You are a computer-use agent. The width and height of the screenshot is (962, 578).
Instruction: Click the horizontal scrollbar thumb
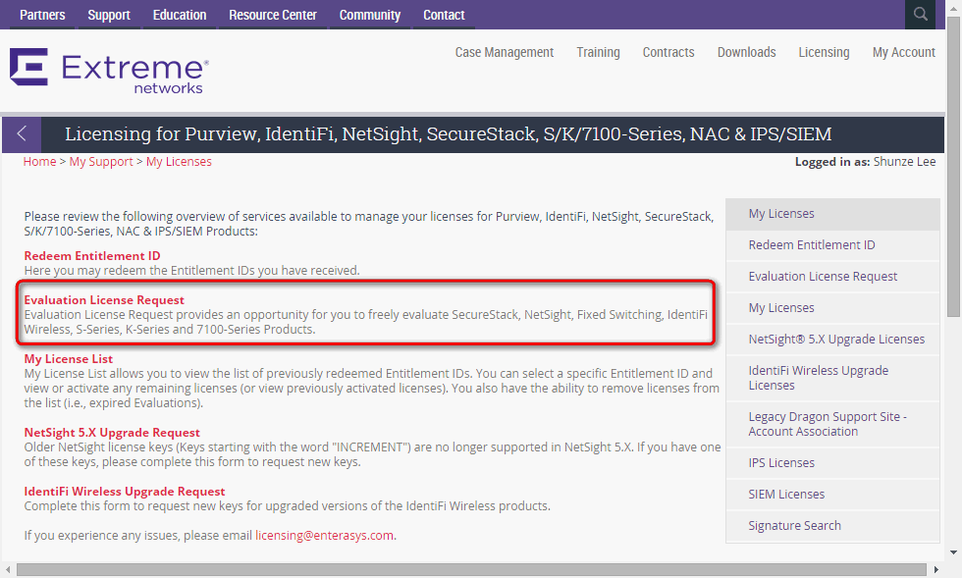471,570
